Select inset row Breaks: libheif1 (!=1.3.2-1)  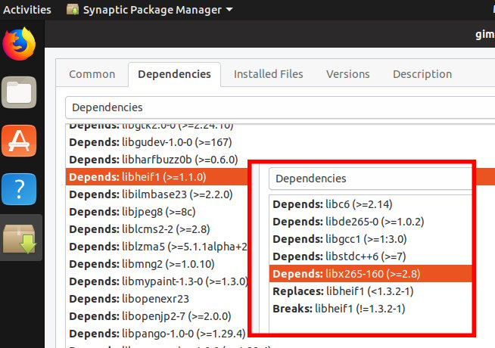[371, 309]
